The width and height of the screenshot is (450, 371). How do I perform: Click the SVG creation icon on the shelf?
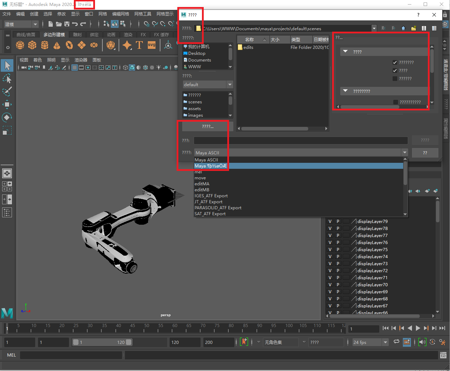(151, 45)
